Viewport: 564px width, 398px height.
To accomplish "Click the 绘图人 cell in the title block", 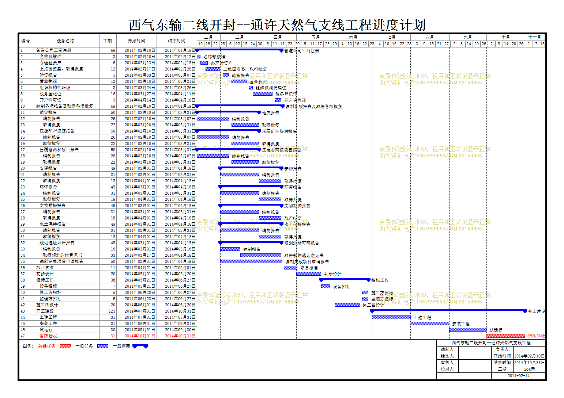I will (x=447, y=356).
